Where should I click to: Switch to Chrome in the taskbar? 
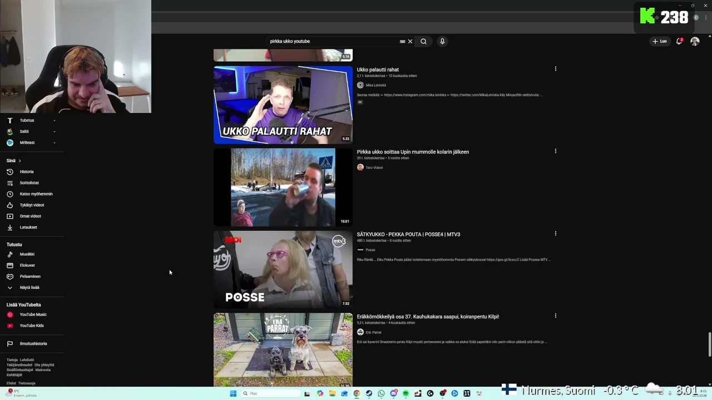click(357, 393)
